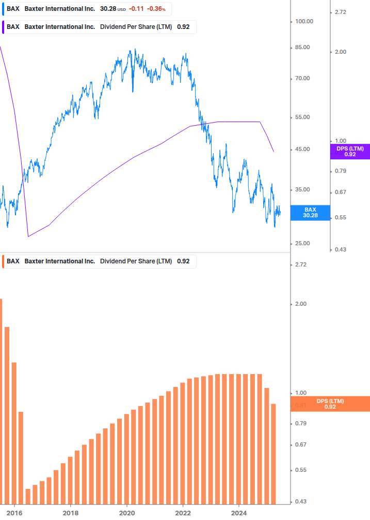Click the blue legend color marker
Screen dimensions: 370x520
pos(3,9)
